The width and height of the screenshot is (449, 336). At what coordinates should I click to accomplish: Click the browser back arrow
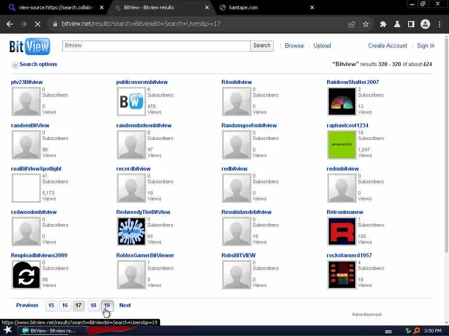[10, 24]
